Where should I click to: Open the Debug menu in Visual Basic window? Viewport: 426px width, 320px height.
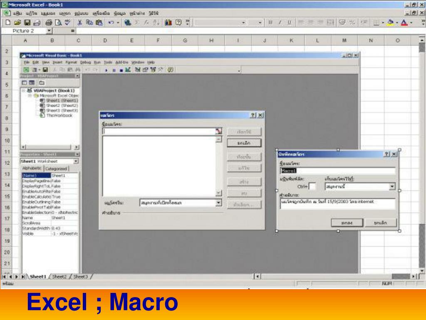pos(85,62)
